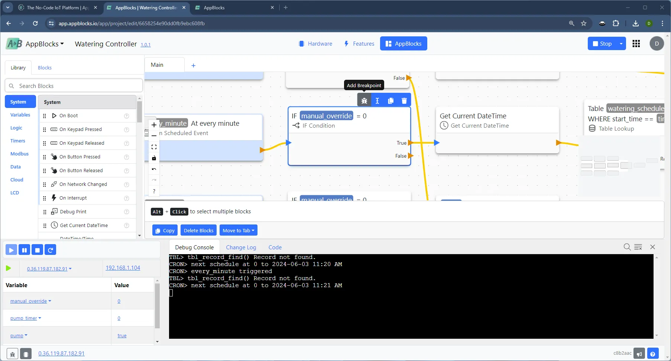Add a breakpoint using the bug icon
The height and width of the screenshot is (361, 671).
click(x=364, y=101)
